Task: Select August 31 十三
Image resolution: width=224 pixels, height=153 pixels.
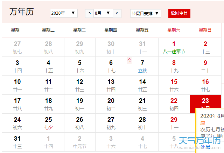Action: [17, 142]
